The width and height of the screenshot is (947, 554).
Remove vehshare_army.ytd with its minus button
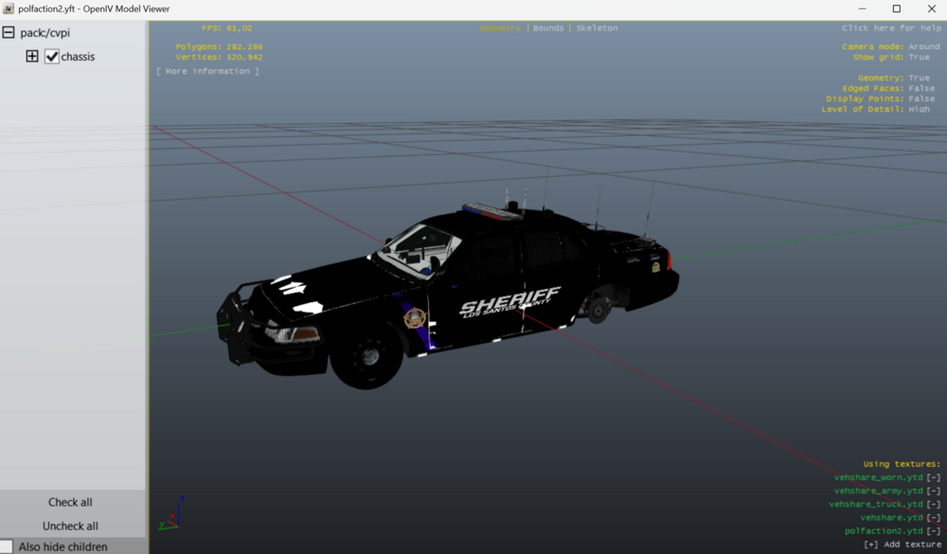click(934, 491)
